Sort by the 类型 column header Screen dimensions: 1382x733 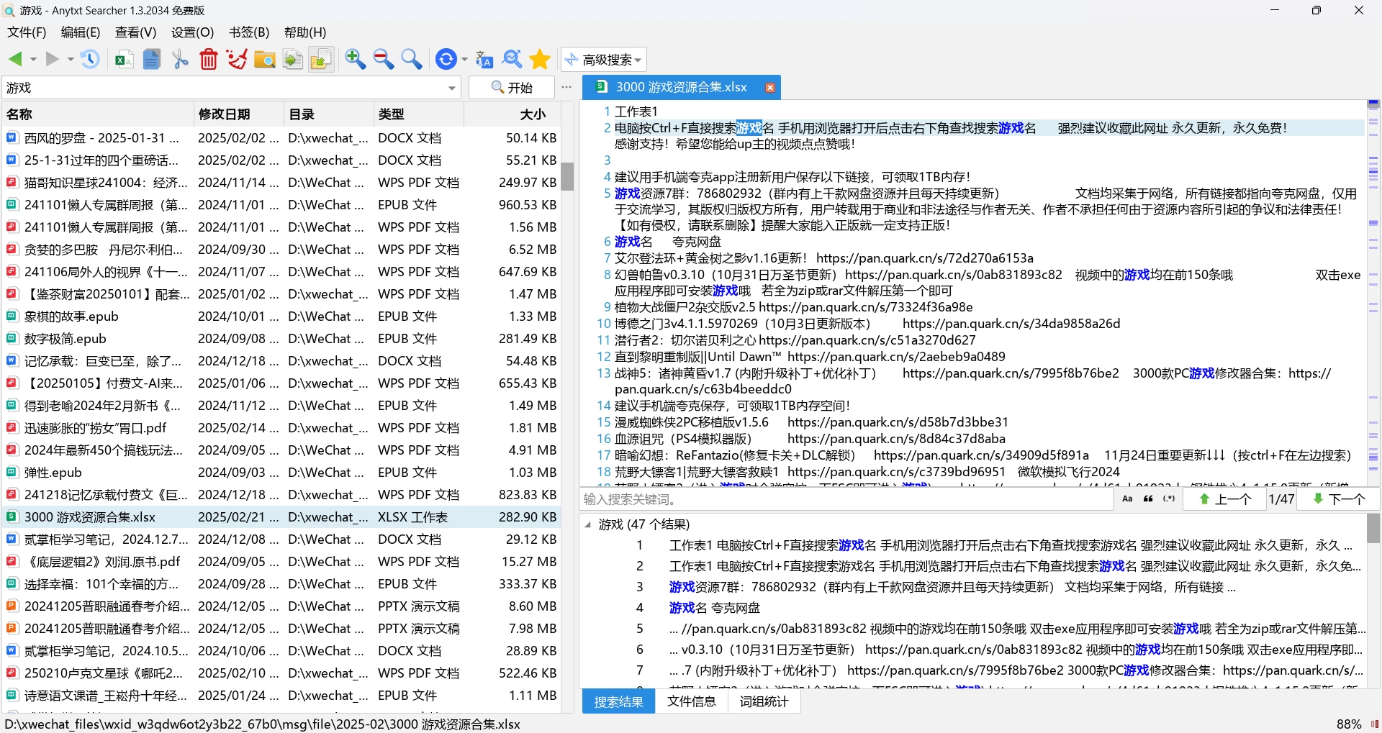pos(418,114)
